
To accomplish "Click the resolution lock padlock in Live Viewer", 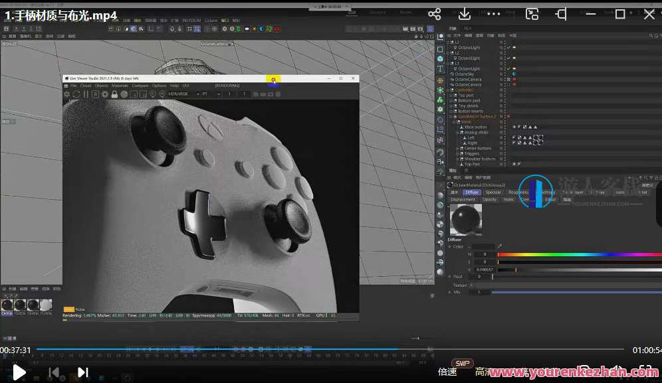I will [x=114, y=94].
